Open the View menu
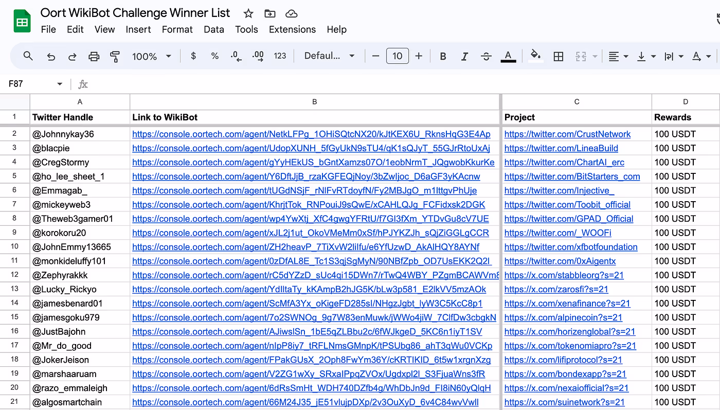The image size is (720, 410). coord(104,29)
